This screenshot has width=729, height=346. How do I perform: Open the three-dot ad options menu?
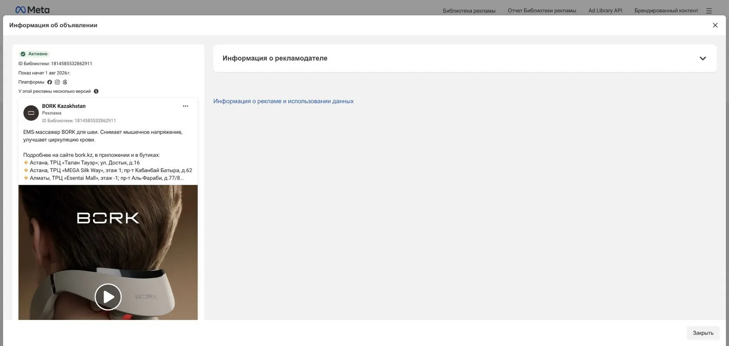pos(185,106)
